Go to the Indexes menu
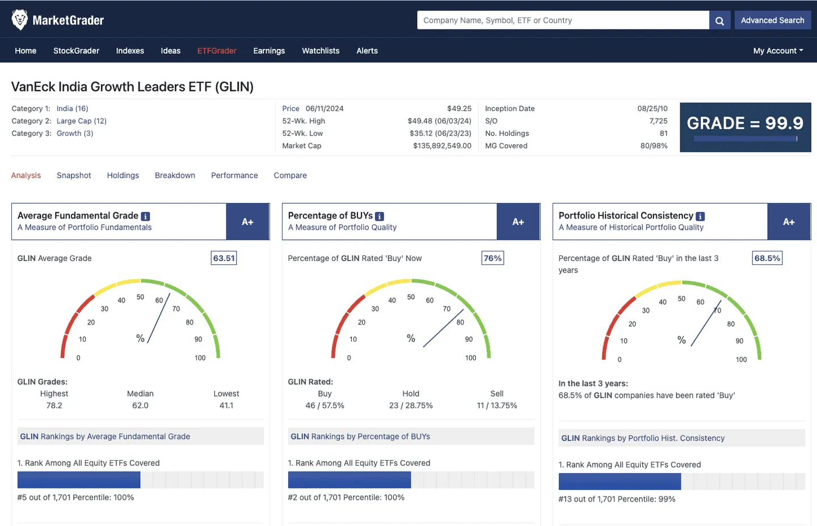This screenshot has height=526, width=817. click(x=130, y=51)
